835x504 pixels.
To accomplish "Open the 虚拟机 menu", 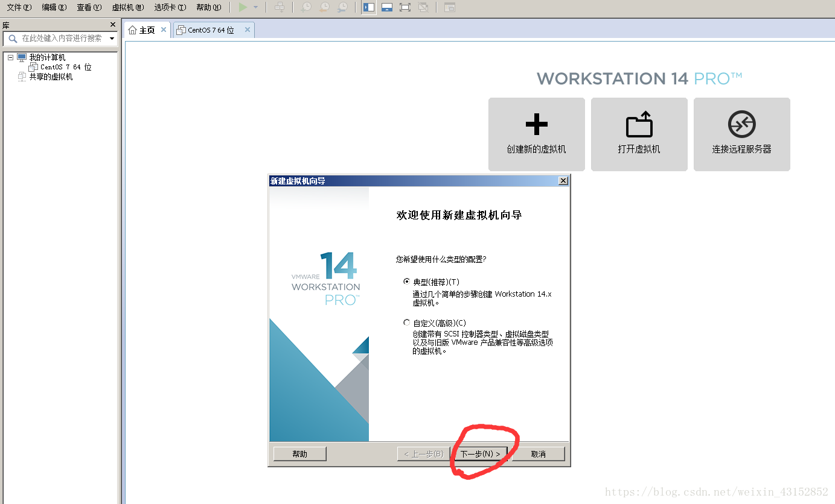I will tap(127, 7).
